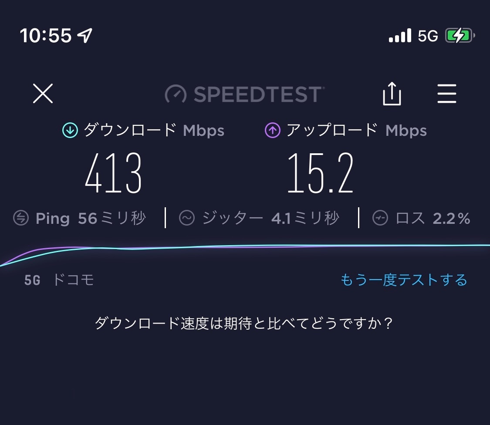Tap the 10:55 clock in status bar
The image size is (490, 425).
coord(45,36)
